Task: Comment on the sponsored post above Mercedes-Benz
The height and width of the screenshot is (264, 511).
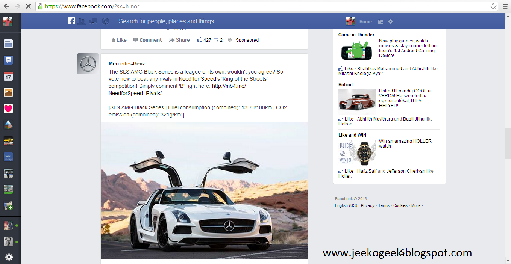Action: pos(148,40)
